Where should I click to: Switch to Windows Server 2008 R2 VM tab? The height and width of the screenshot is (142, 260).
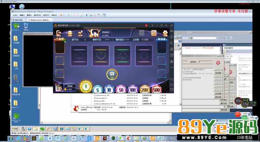(40, 20)
